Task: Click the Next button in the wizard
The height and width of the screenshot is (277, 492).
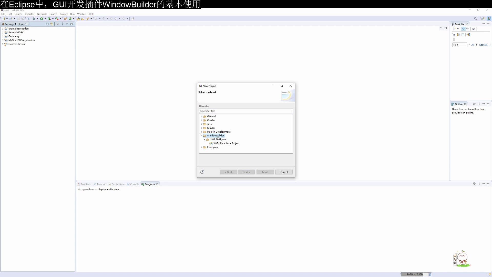Action: pyautogui.click(x=246, y=172)
